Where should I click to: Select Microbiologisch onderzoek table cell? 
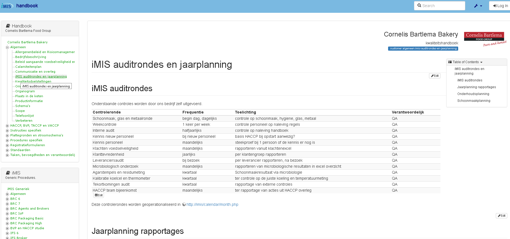pyautogui.click(x=115, y=166)
